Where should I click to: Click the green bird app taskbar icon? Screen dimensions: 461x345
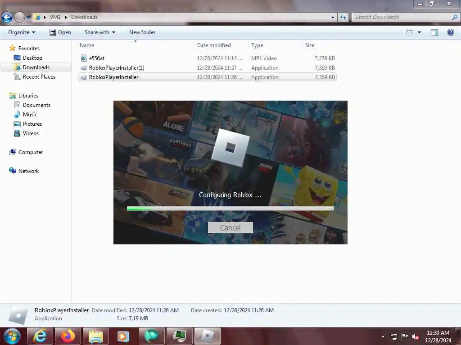pyautogui.click(x=151, y=336)
